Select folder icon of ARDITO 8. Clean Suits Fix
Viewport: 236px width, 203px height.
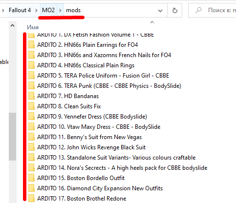tap(31, 106)
